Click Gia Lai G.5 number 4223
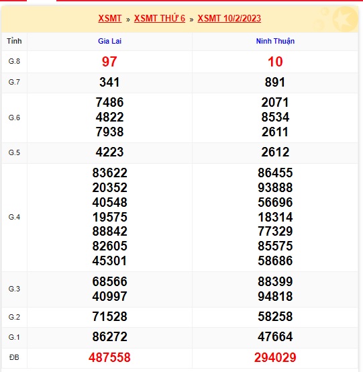The image size is (363, 372). coord(109,152)
